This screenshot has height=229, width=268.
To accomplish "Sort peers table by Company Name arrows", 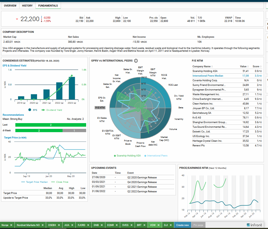I will [x=212, y=66].
